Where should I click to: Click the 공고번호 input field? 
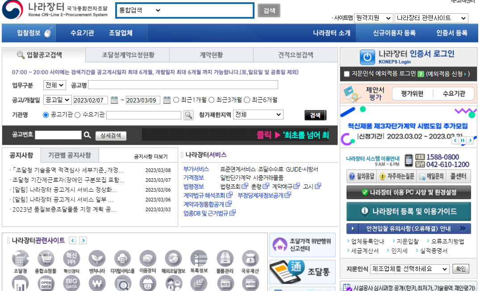(58, 135)
